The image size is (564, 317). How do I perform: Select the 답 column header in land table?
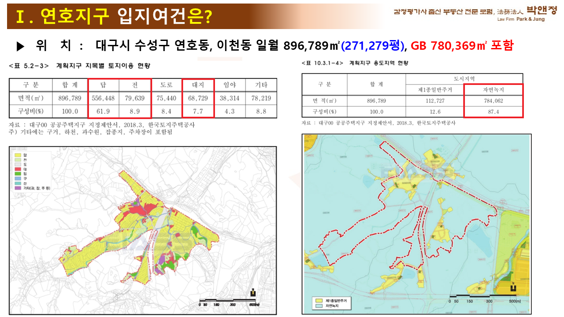pyautogui.click(x=103, y=85)
